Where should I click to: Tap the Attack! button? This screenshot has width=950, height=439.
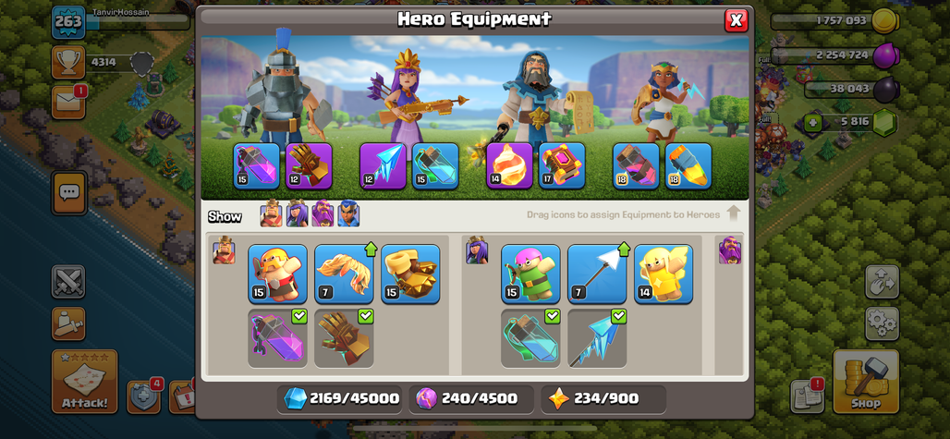point(85,382)
